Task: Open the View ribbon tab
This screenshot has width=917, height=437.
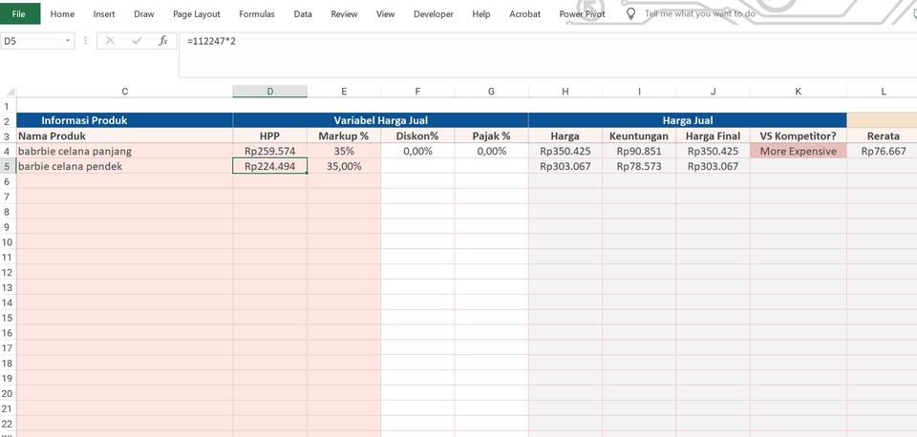Action: click(385, 14)
